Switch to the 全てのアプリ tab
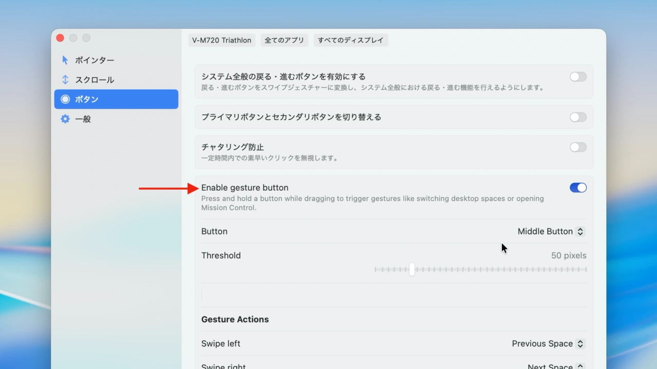 point(284,40)
